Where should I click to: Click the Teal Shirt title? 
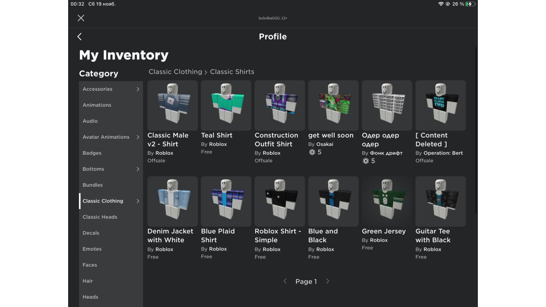pos(217,135)
